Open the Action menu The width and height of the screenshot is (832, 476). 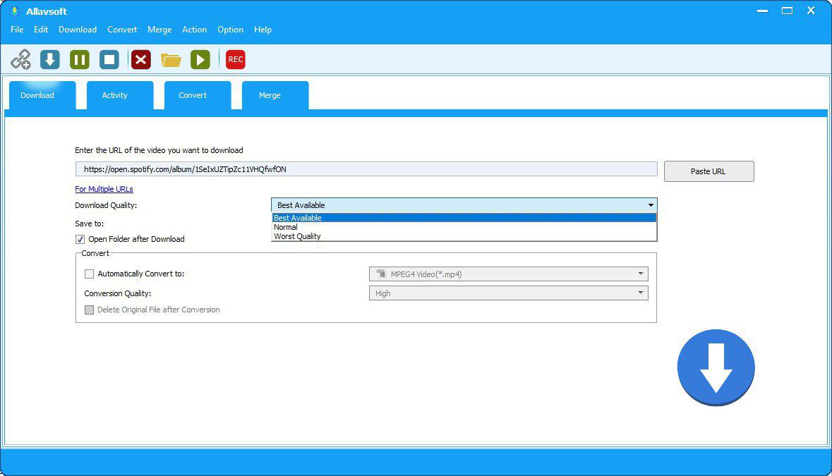coord(194,30)
